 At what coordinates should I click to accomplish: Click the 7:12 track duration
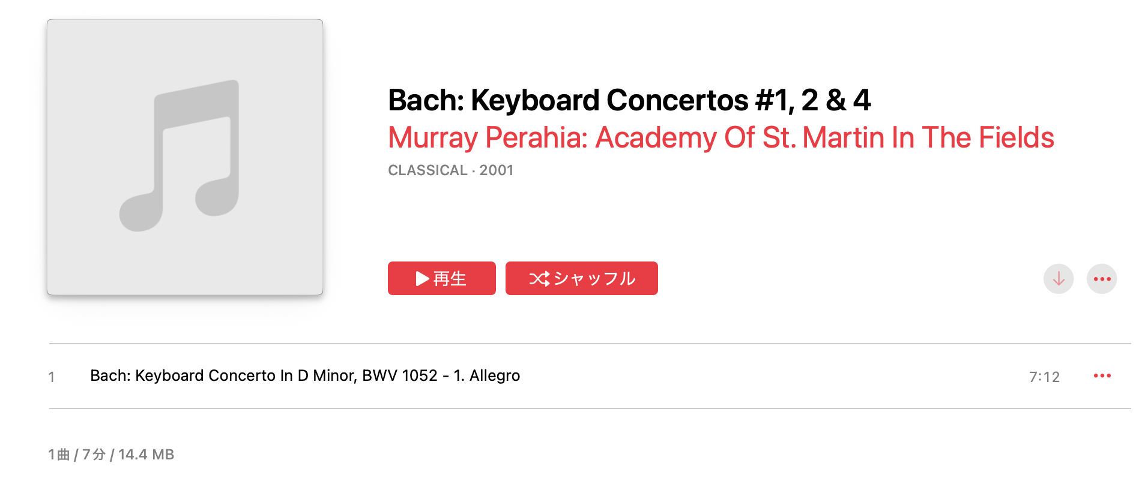pos(1044,377)
